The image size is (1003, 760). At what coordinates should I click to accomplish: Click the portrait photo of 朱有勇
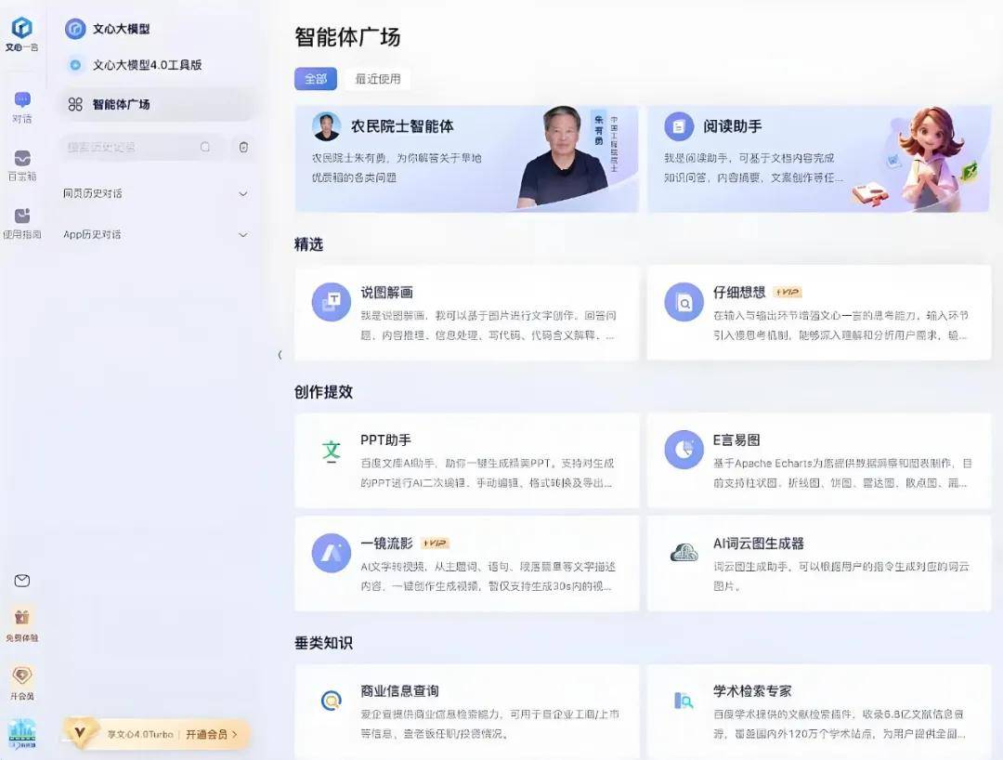[x=562, y=157]
